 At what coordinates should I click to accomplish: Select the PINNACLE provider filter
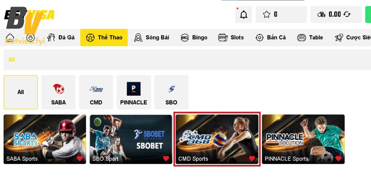point(134,92)
